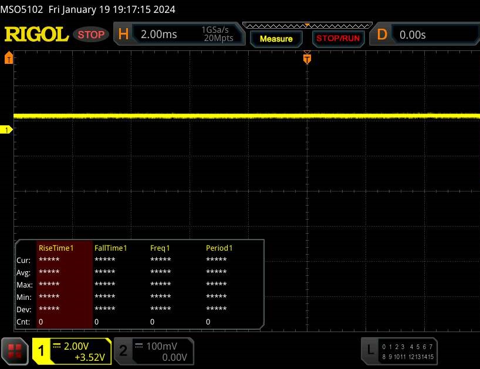
Task: Click channel 2 100mV vertical scale
Action: 161,346
